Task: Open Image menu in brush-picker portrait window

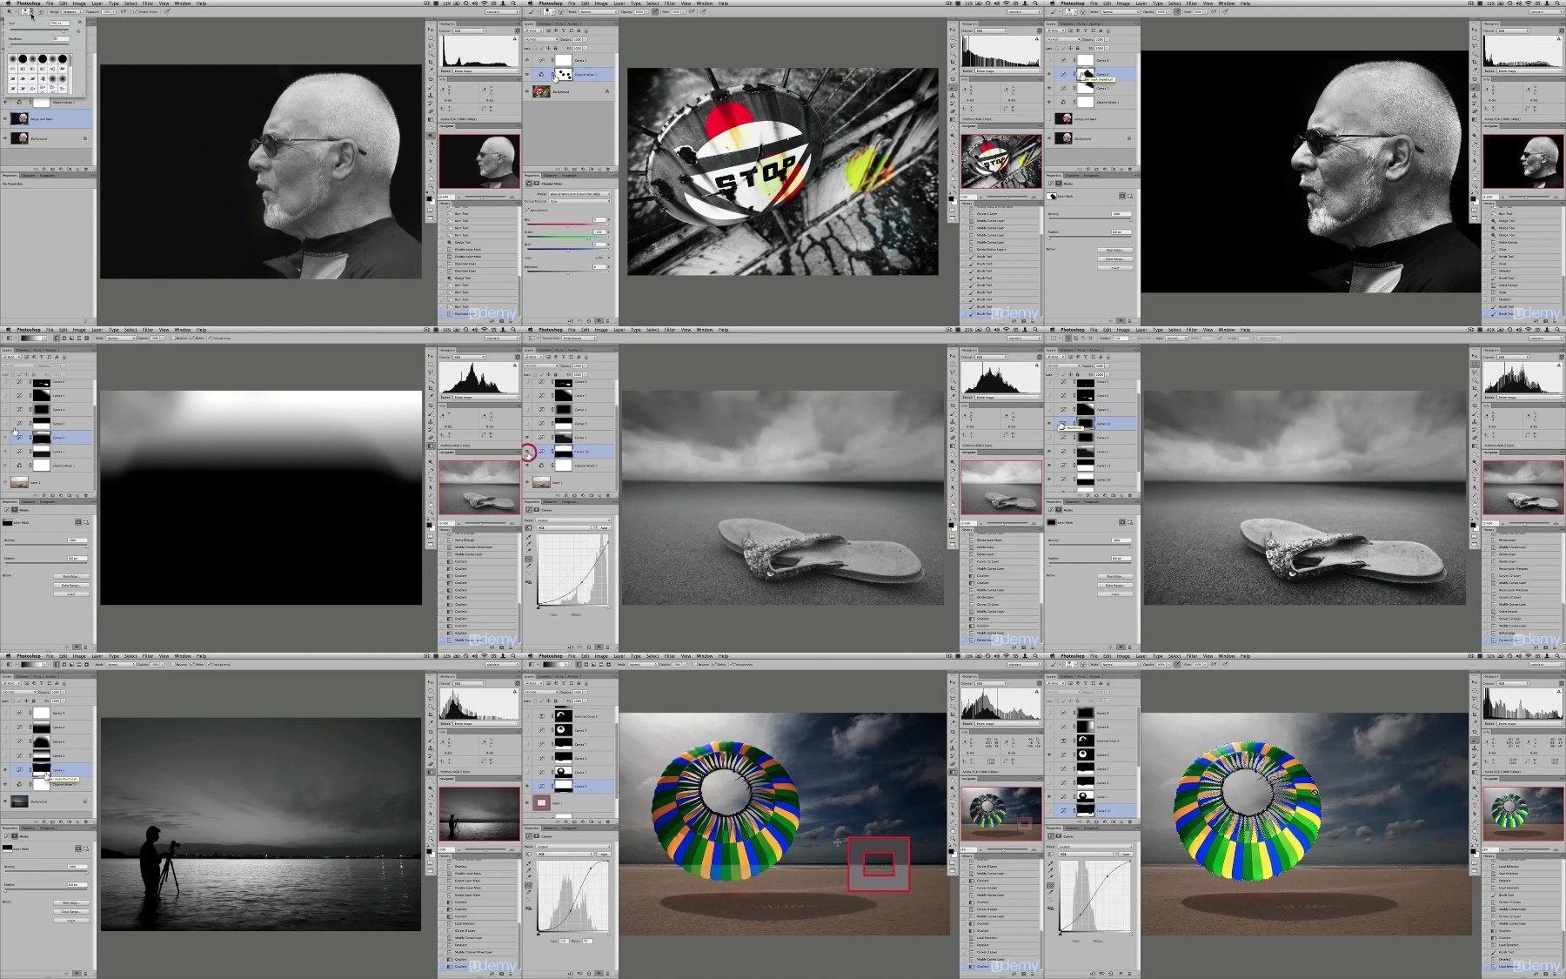Action: click(x=79, y=3)
